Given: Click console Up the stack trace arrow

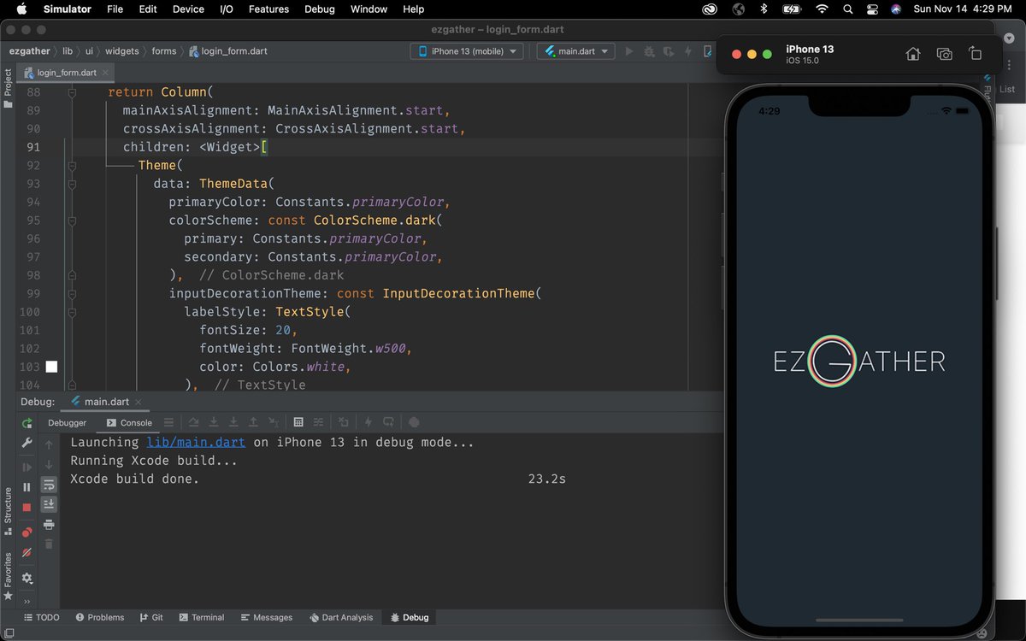Looking at the screenshot, I should [49, 444].
